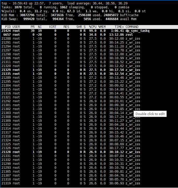This screenshot has height=188, width=178.
Task: Click time value 30:17.24
Action: pos(116,117)
